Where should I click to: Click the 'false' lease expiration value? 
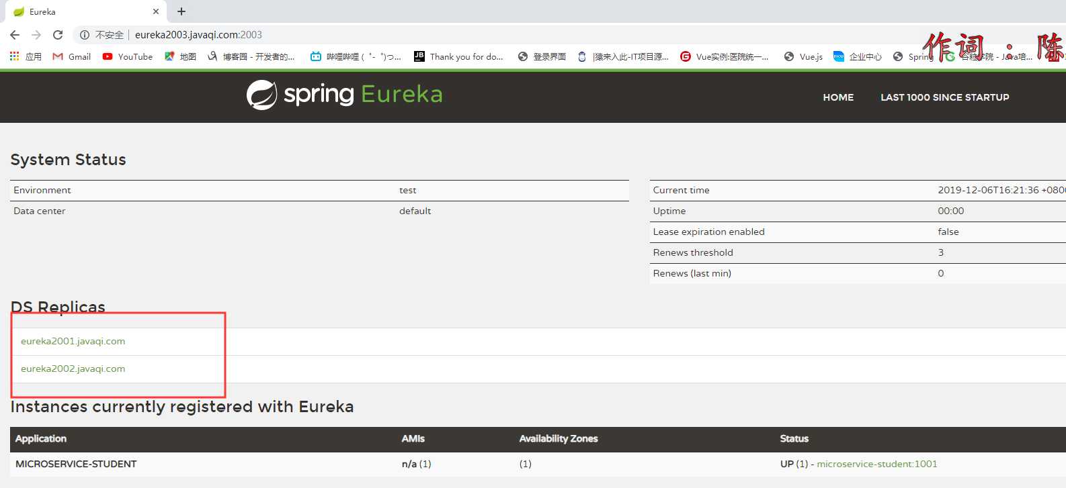(x=948, y=232)
